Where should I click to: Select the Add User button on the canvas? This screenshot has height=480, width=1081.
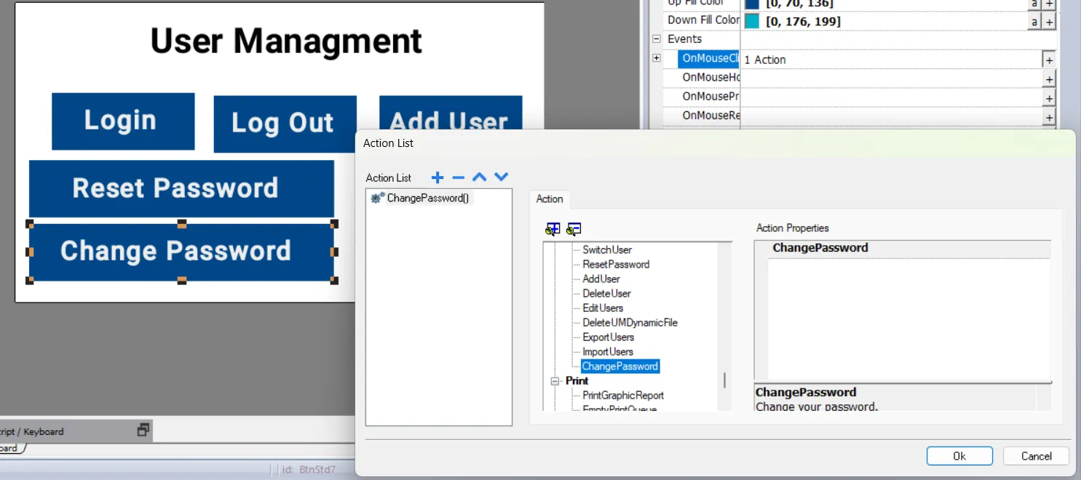click(x=451, y=113)
